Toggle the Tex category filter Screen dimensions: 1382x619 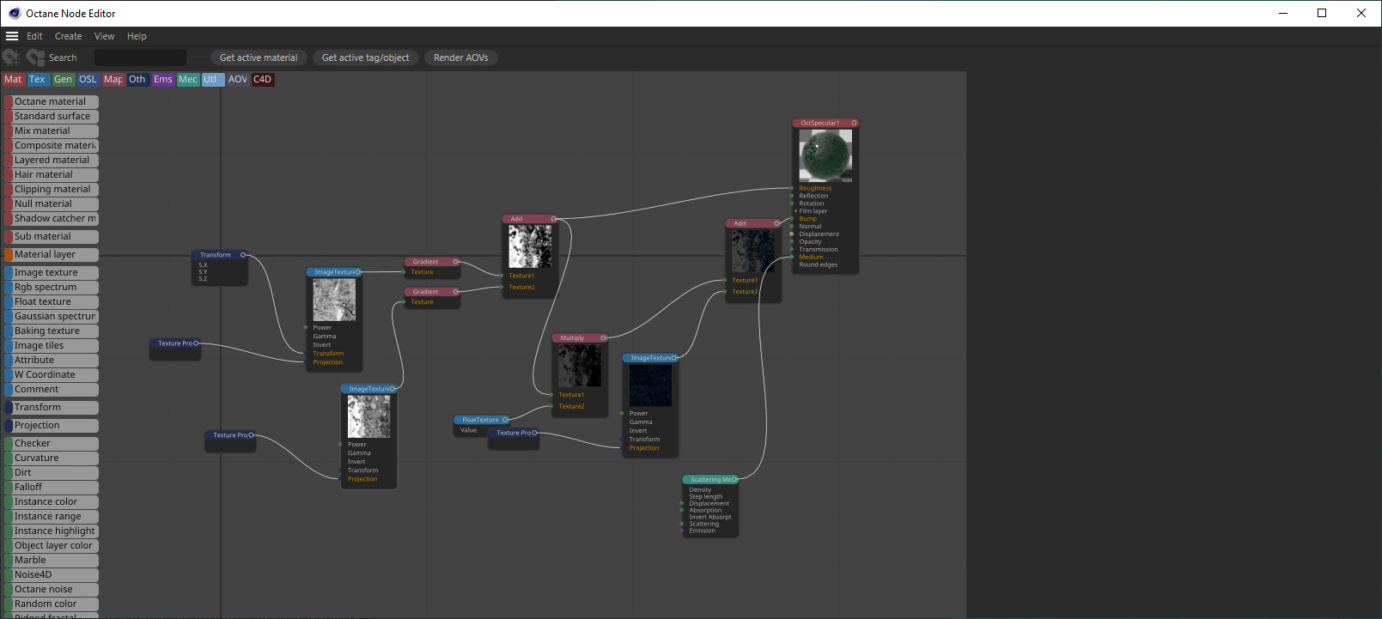37,79
